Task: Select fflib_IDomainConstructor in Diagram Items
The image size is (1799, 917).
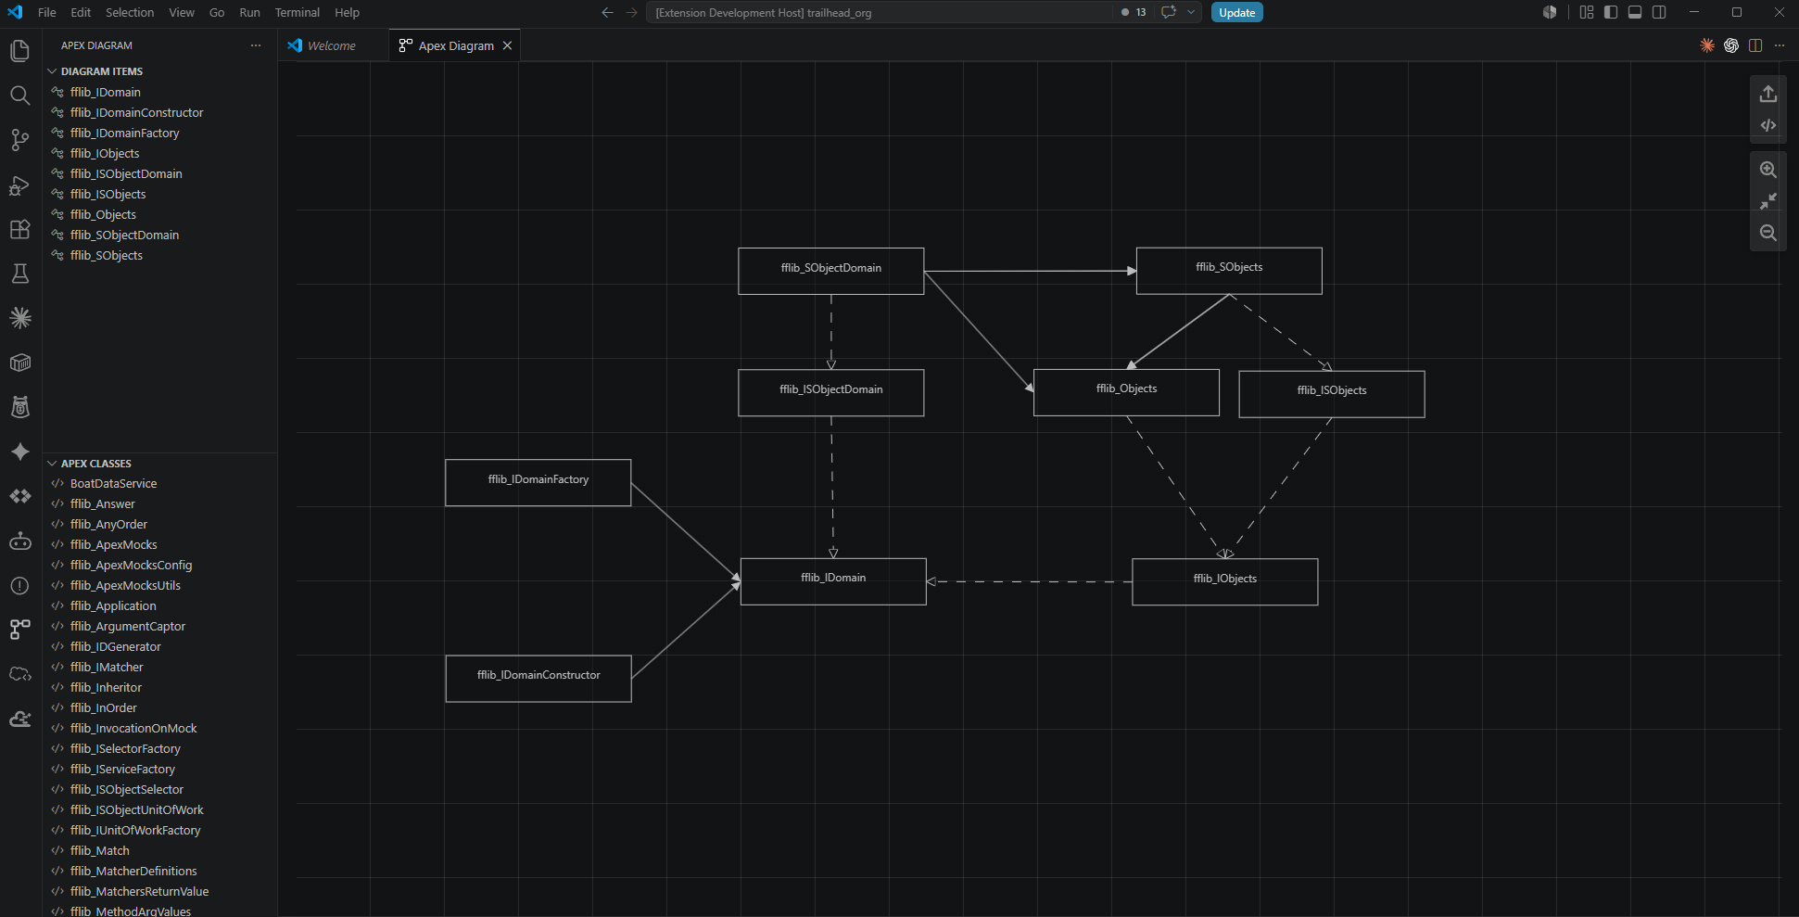Action: click(136, 112)
